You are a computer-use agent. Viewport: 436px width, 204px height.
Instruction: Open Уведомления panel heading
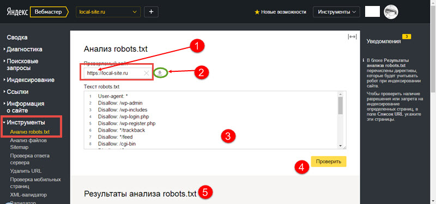384,41
